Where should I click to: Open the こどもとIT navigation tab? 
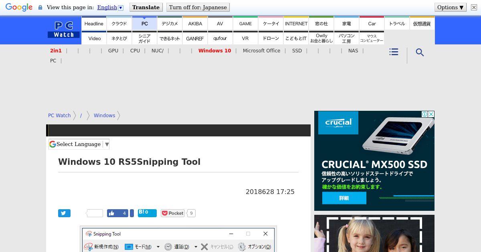pyautogui.click(x=296, y=38)
